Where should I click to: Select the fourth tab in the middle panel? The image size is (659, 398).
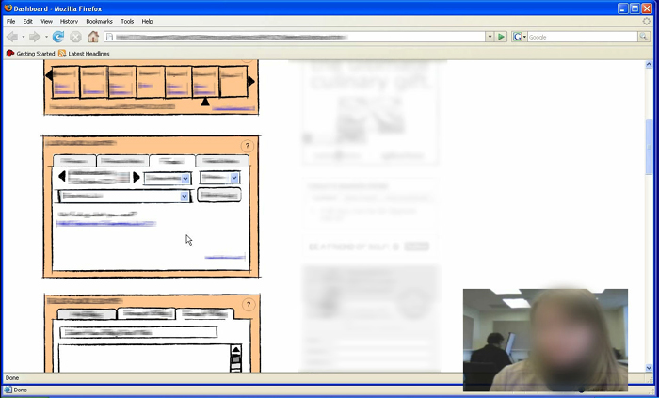coord(222,161)
